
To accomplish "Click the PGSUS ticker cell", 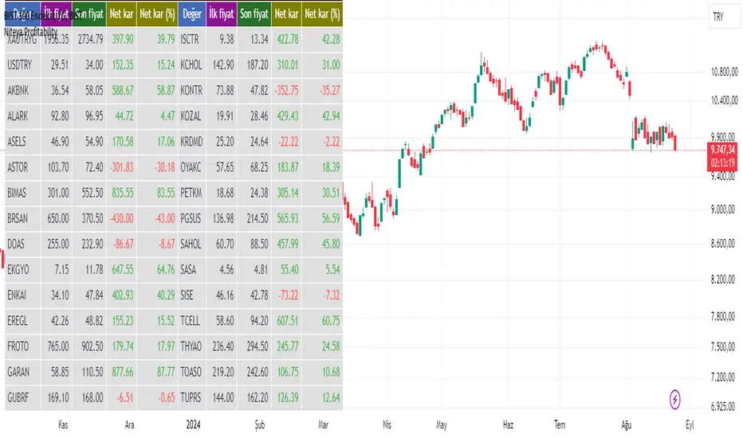I will coord(193,217).
